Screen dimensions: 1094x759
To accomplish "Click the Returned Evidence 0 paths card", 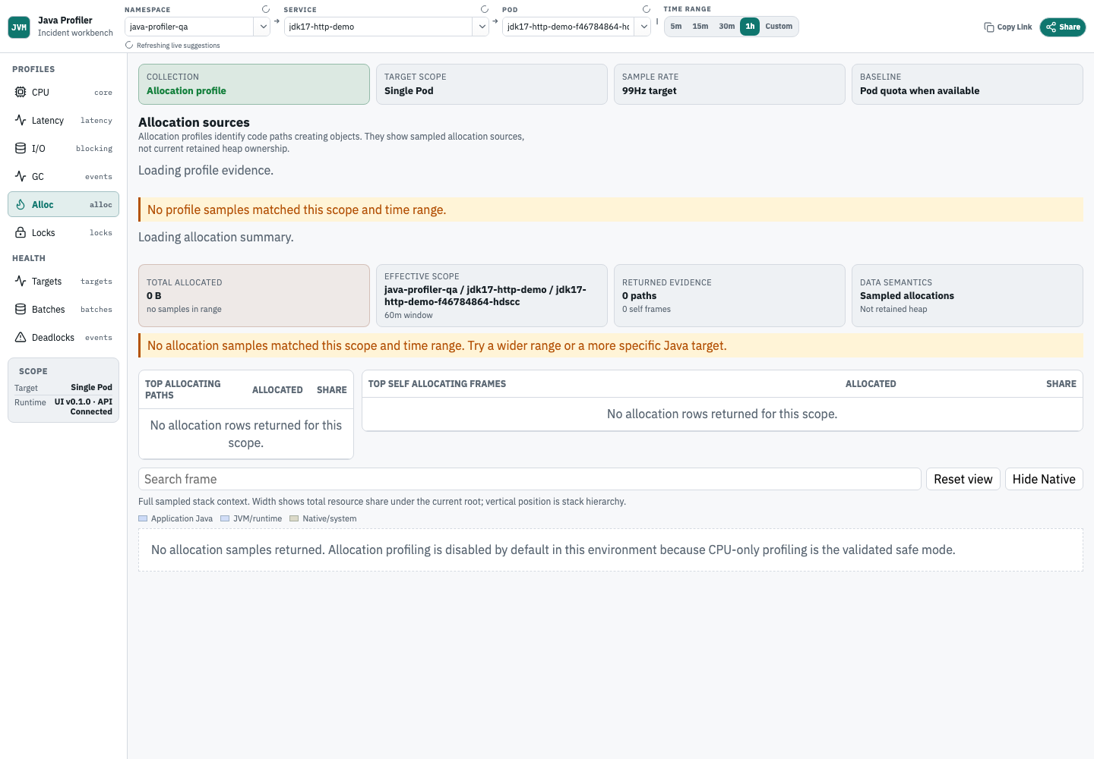I will 729,295.
